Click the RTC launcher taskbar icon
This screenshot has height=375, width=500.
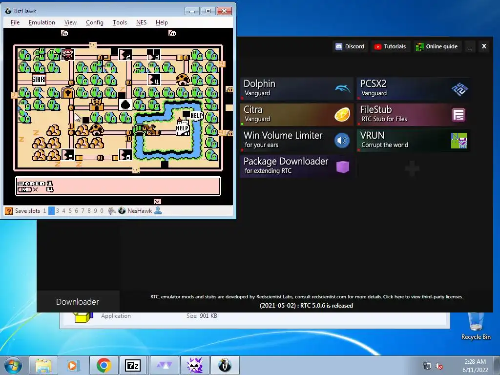point(195,365)
